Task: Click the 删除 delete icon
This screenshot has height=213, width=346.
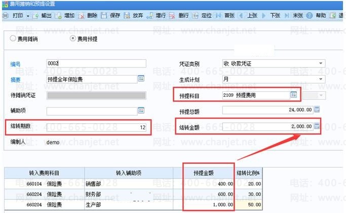Action: tap(81, 15)
